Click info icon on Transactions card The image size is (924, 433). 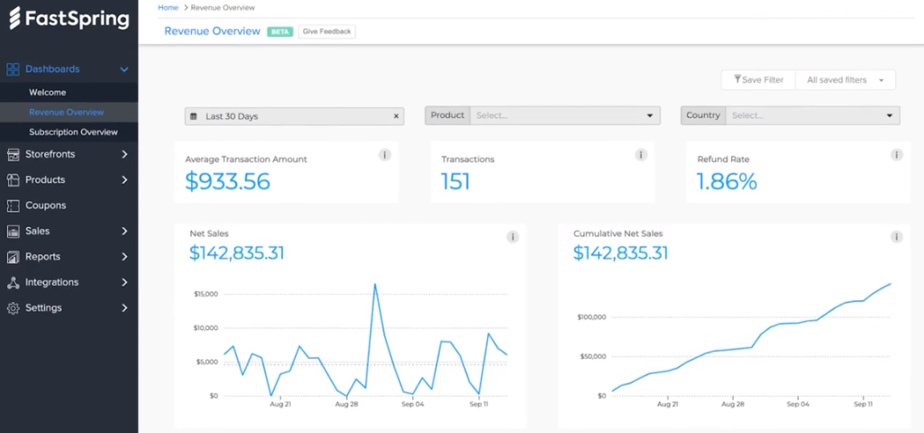point(641,155)
